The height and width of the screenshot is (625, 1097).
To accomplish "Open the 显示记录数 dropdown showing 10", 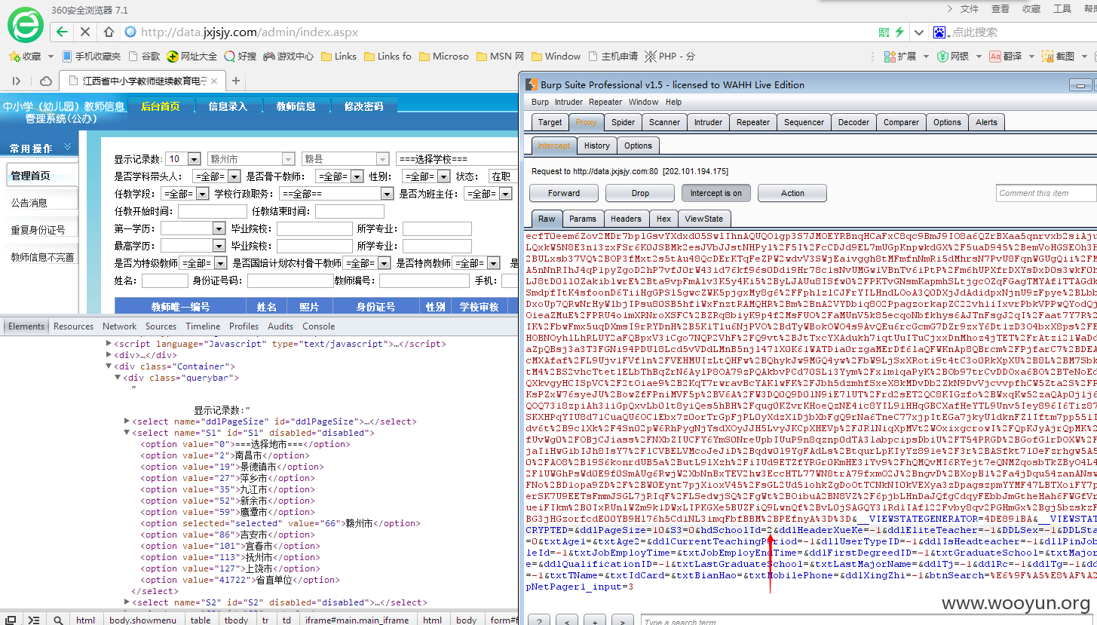I will [182, 159].
